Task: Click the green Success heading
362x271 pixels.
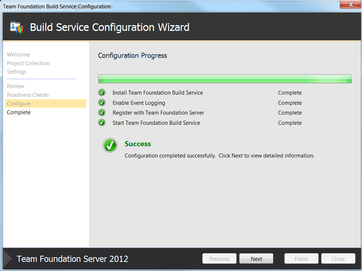Action: tap(138, 144)
